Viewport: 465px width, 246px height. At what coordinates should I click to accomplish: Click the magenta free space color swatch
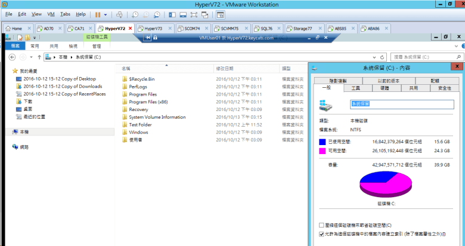pos(322,150)
